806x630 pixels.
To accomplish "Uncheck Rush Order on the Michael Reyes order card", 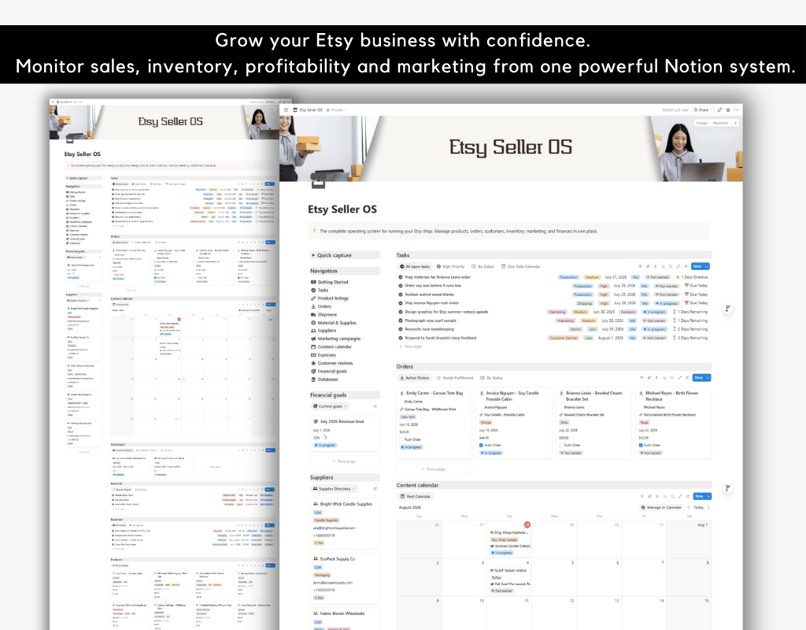I will [x=641, y=446].
